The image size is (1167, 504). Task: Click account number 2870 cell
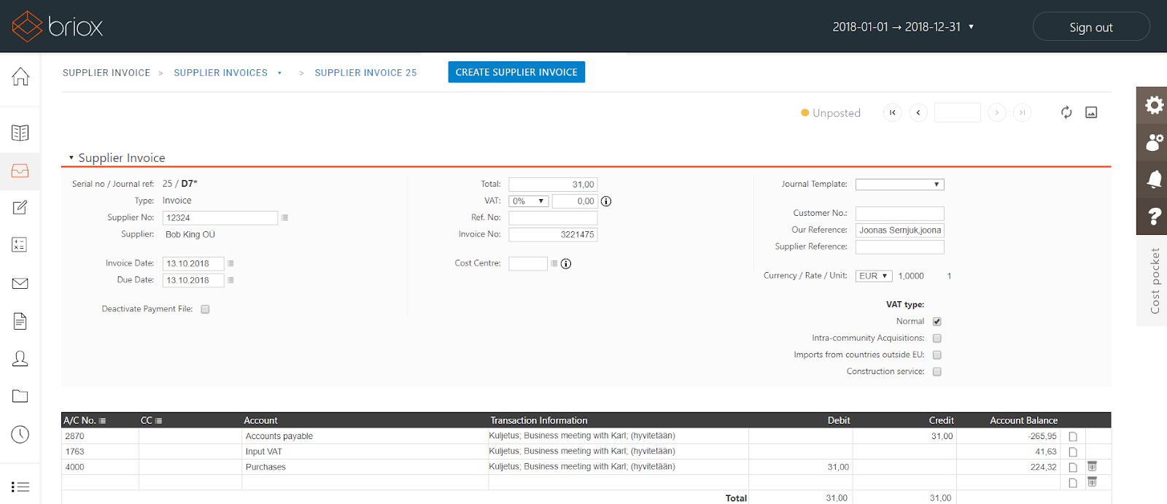coord(100,436)
